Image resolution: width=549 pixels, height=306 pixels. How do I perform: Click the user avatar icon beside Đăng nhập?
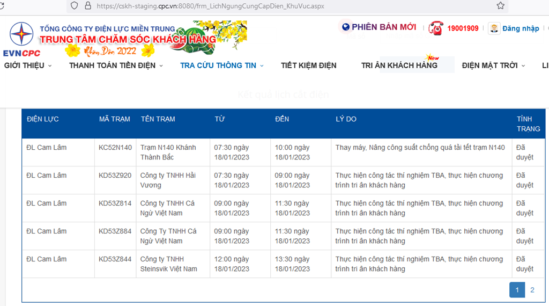point(494,28)
